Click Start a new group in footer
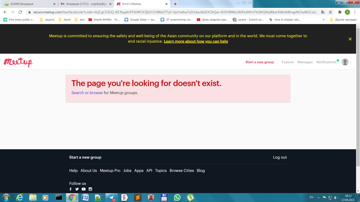 (x=85, y=157)
